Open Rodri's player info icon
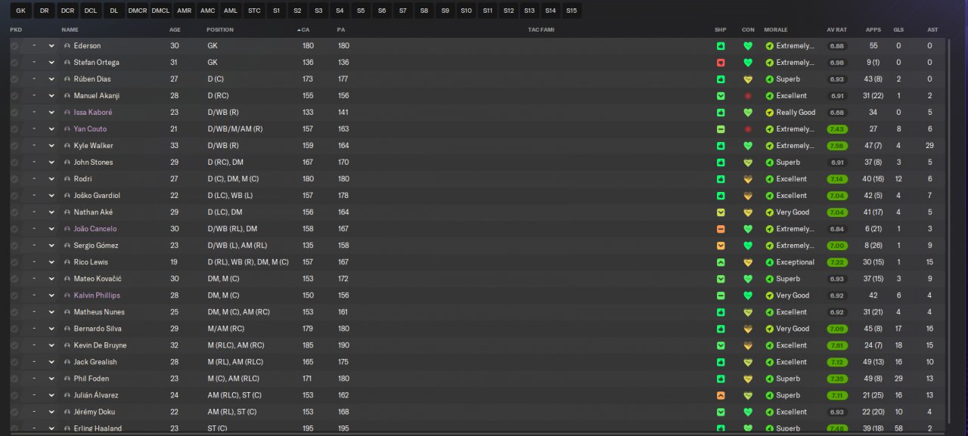This screenshot has width=968, height=436. pos(67,179)
